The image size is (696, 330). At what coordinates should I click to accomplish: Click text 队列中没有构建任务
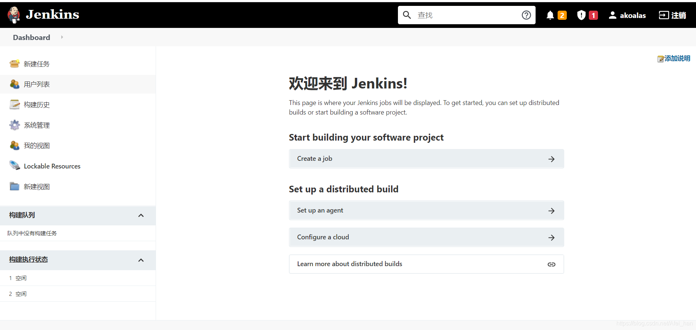[32, 233]
